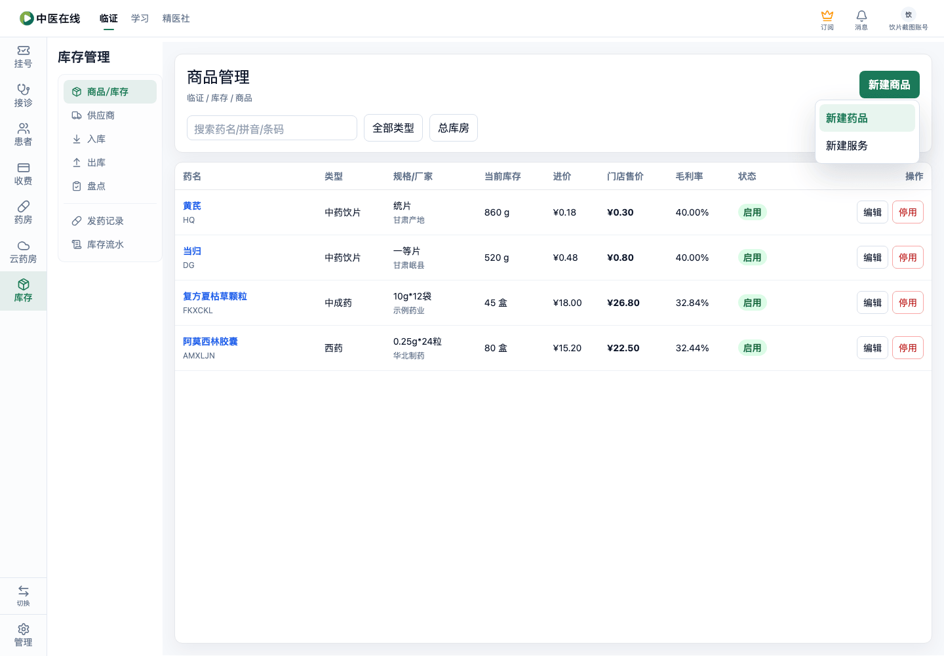The height and width of the screenshot is (656, 944).
Task: Open 出库 in inventory menu
Action: [x=110, y=163]
